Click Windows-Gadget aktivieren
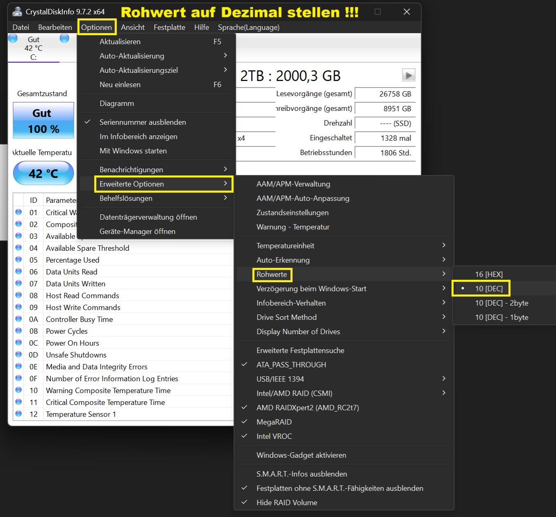Image resolution: width=556 pixels, height=517 pixels. [344, 455]
